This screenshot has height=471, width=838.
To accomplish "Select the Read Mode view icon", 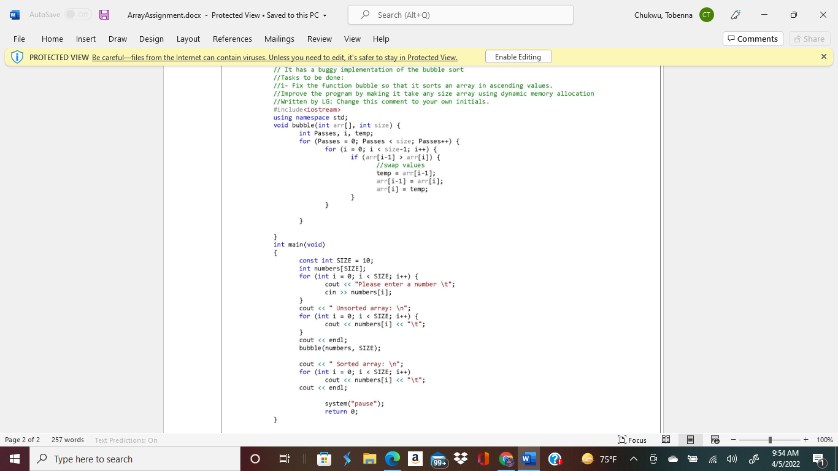I will click(x=666, y=440).
